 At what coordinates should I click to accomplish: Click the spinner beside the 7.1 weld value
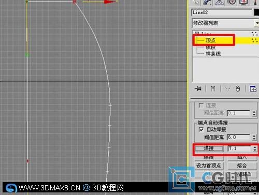click(x=255, y=148)
